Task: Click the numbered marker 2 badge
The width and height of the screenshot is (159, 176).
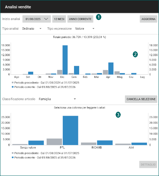Action: pyautogui.click(x=135, y=55)
